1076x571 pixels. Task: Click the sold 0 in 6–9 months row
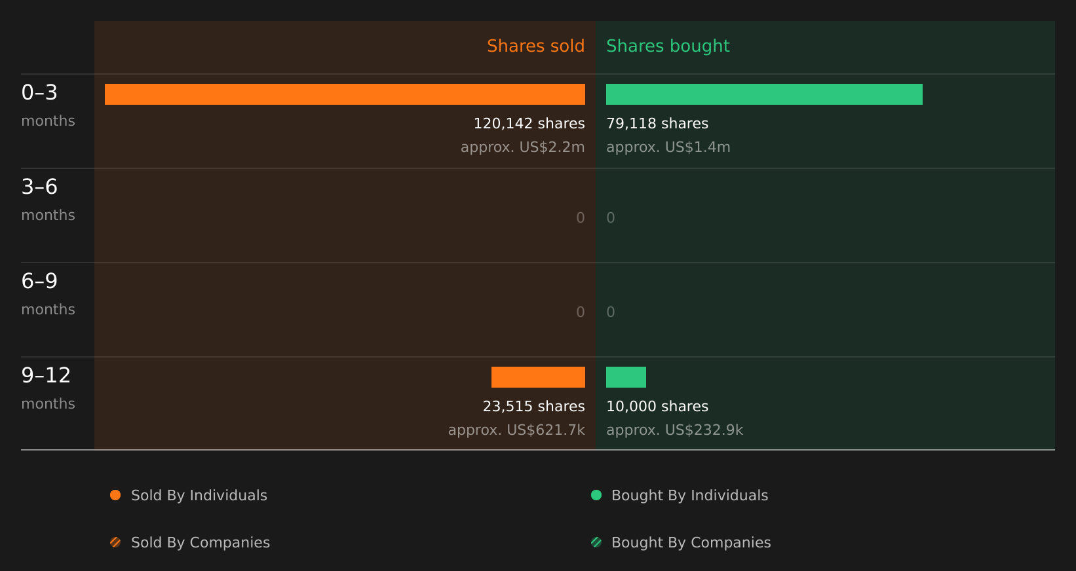point(581,312)
